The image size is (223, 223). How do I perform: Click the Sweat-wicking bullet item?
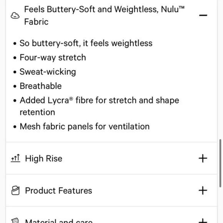click(48, 72)
